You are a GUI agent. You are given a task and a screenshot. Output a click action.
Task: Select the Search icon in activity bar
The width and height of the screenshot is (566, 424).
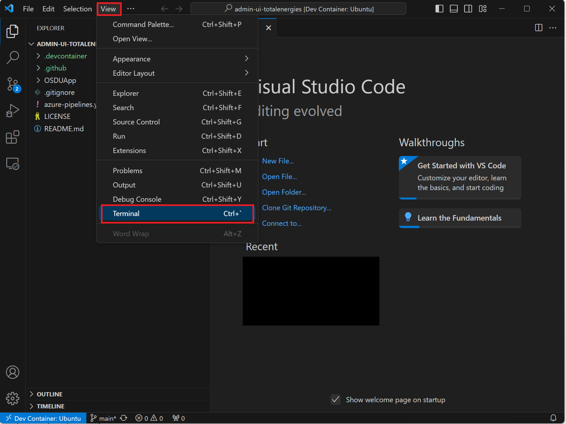12,57
